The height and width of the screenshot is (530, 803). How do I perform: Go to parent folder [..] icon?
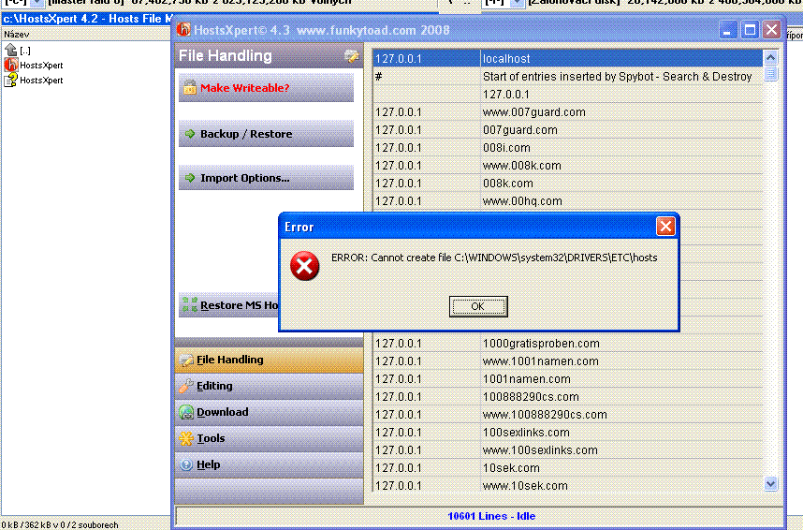pyautogui.click(x=10, y=51)
